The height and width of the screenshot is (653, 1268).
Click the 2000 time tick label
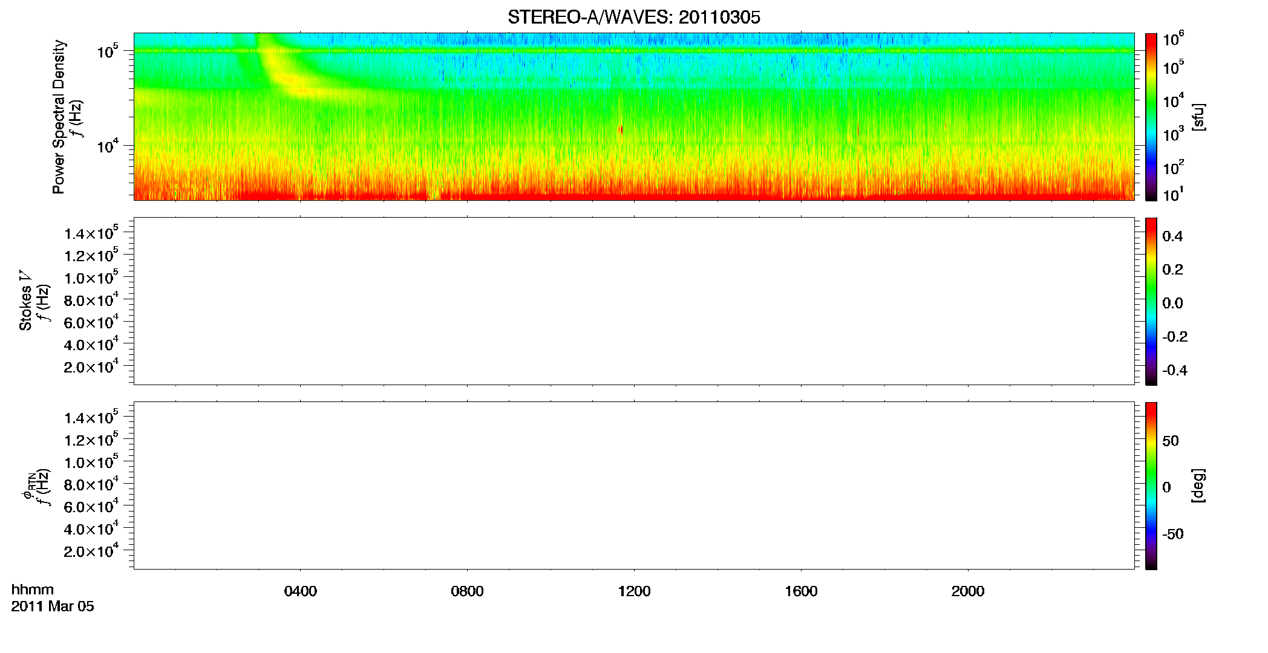(x=968, y=591)
